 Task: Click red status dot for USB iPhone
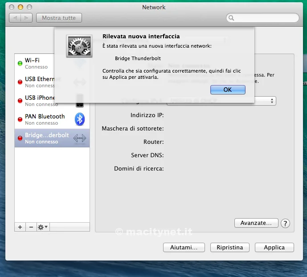click(20, 101)
